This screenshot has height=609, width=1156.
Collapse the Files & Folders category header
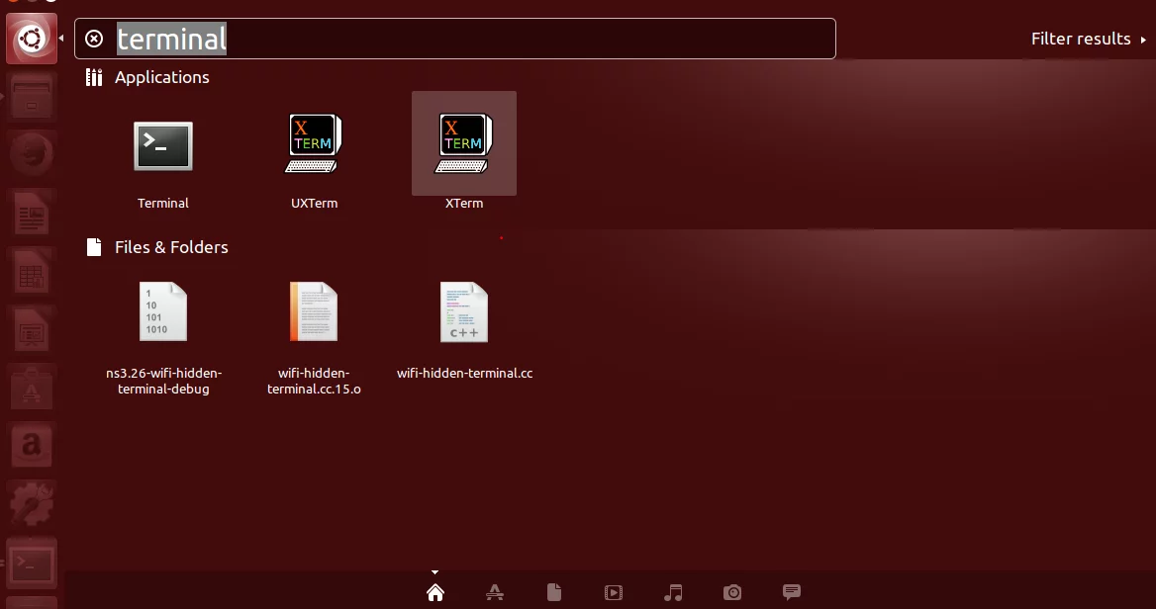(170, 247)
